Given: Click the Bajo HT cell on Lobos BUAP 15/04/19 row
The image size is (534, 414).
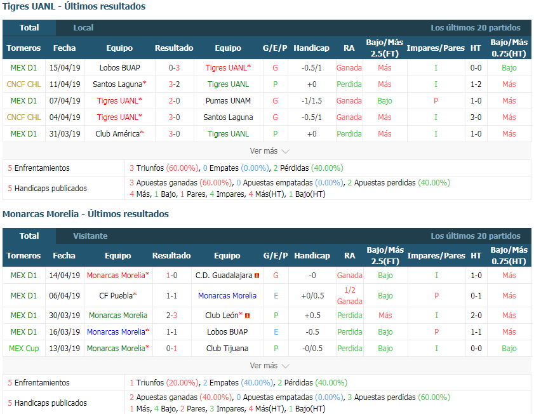Looking at the screenshot, I should [x=509, y=68].
